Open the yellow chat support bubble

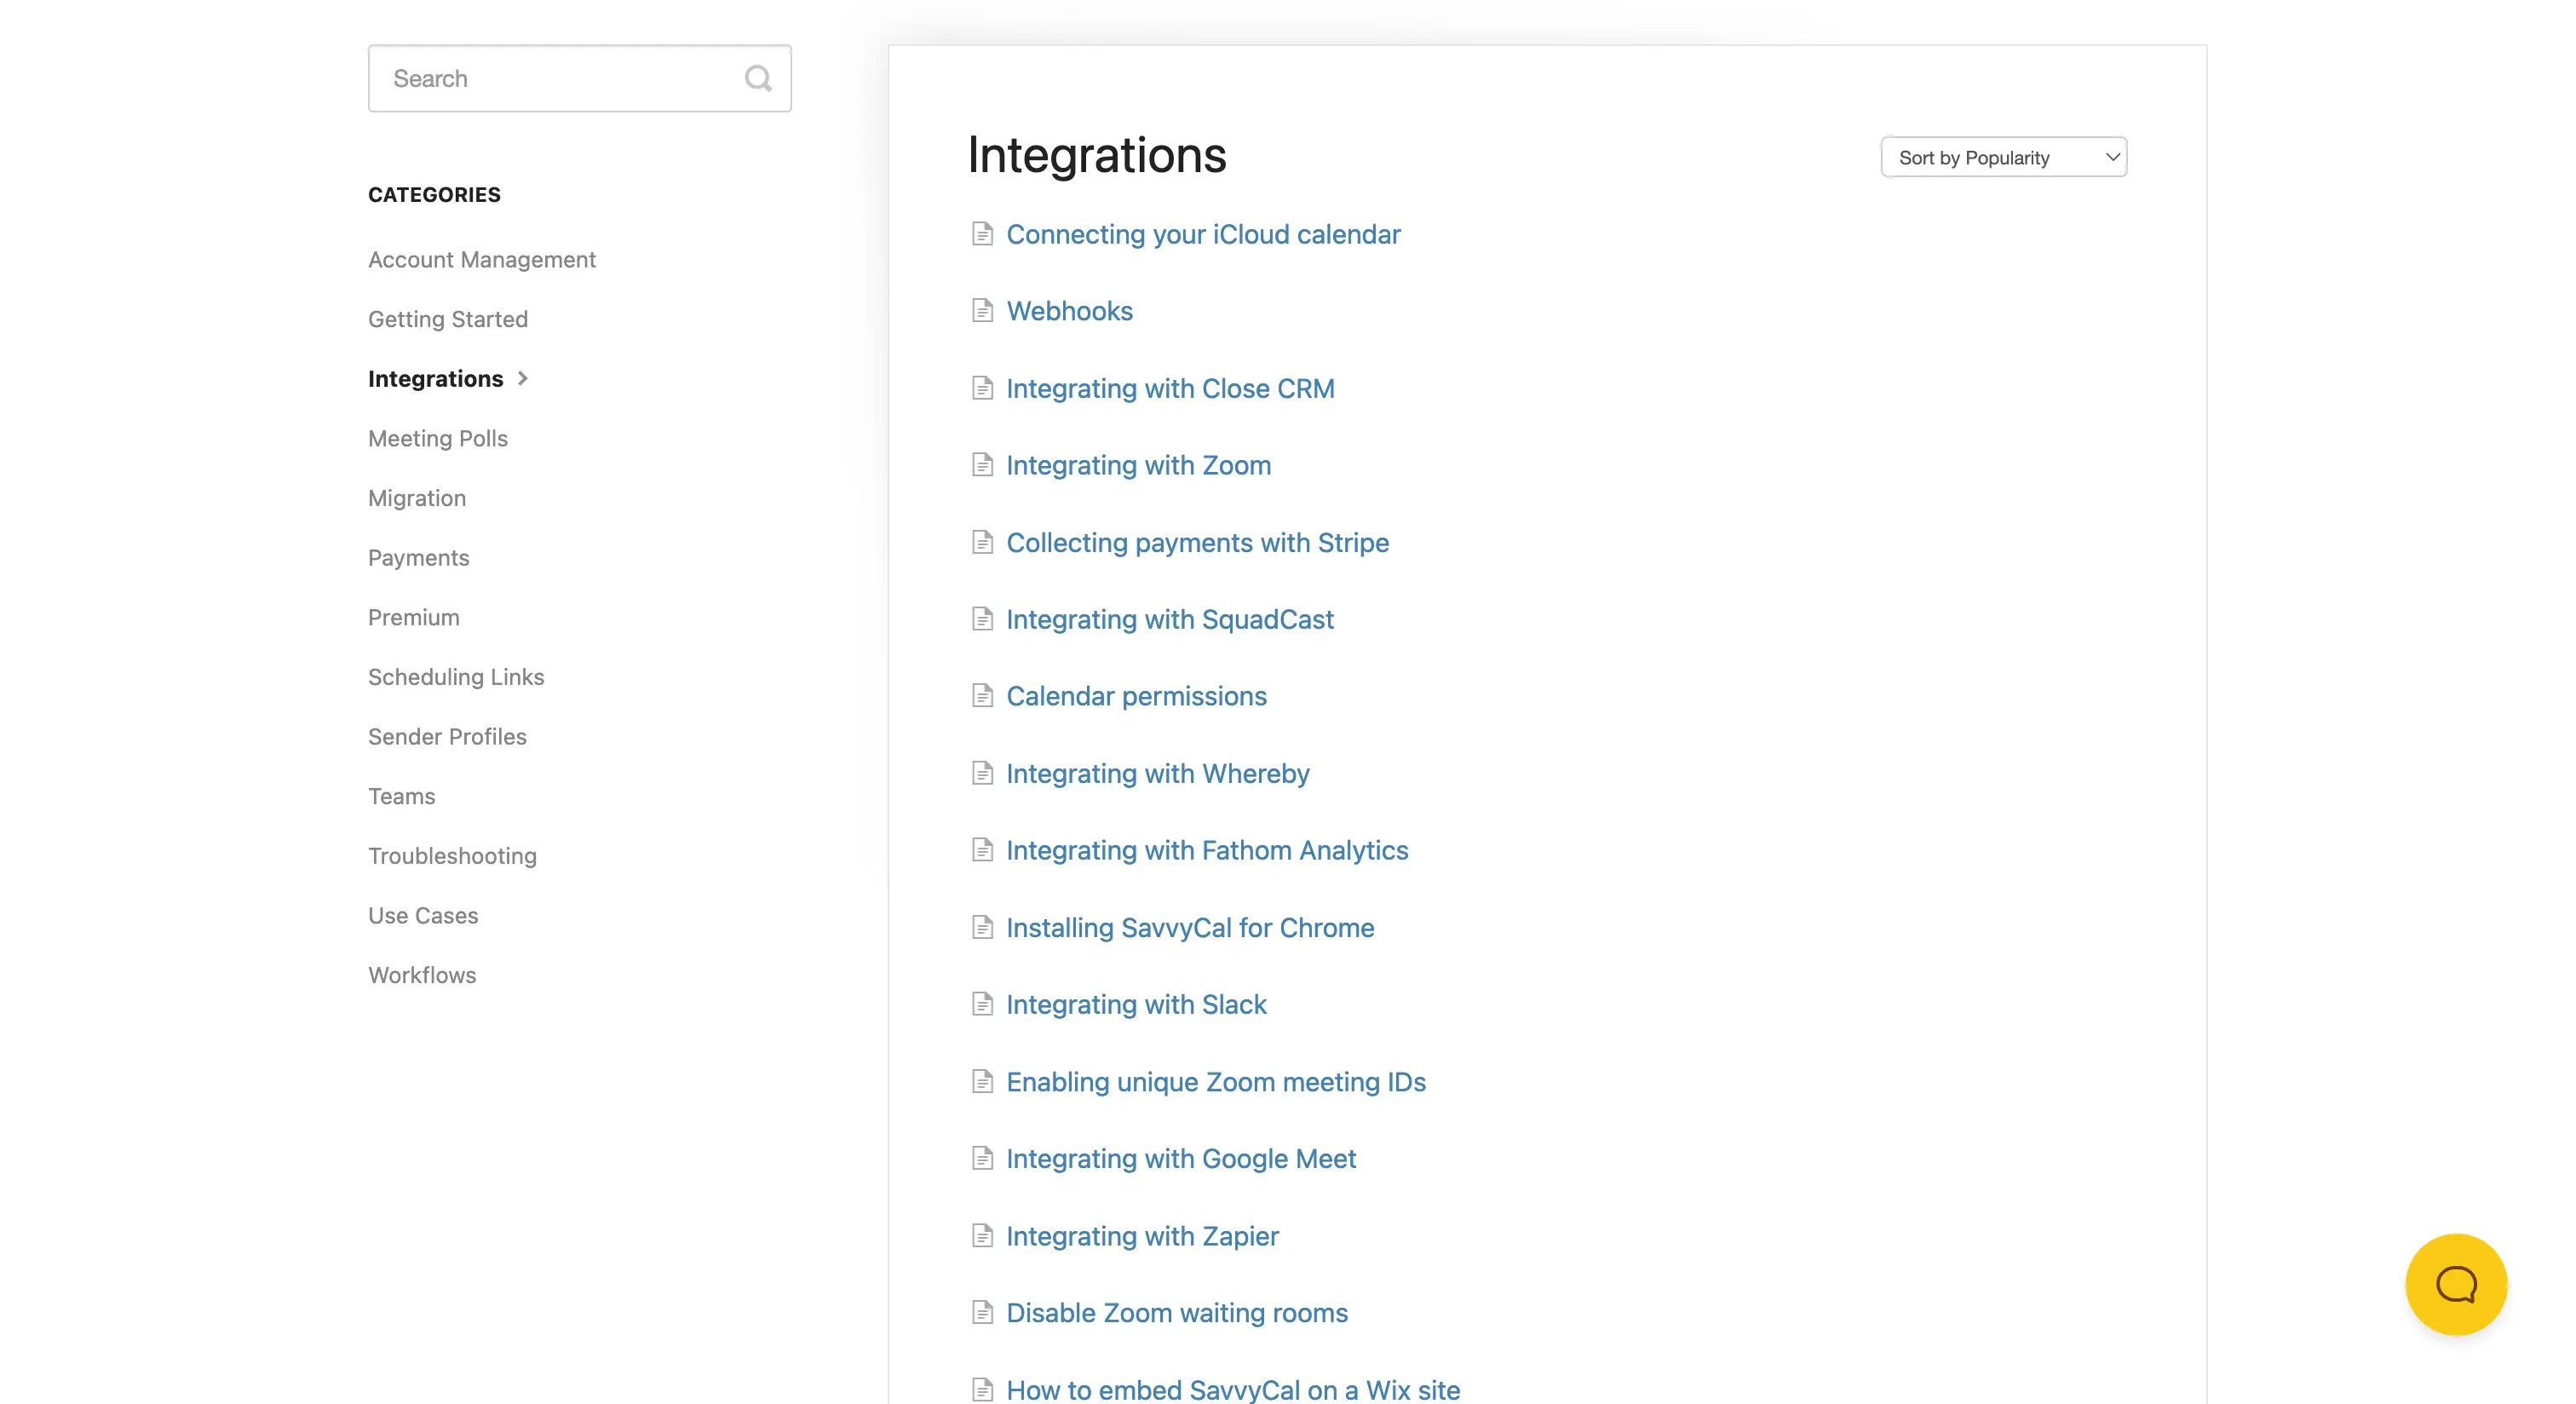(2455, 1284)
